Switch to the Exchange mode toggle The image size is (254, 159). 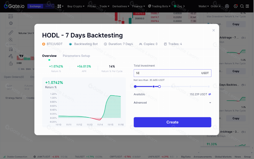click(x=35, y=6)
